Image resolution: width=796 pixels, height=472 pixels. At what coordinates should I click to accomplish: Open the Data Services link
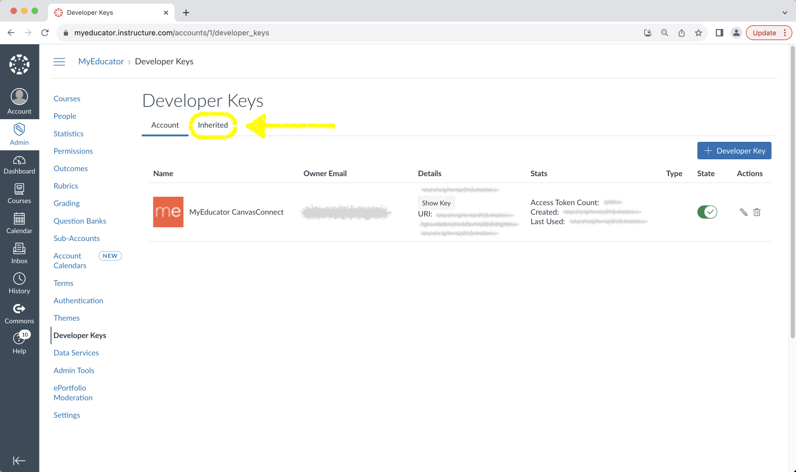[76, 353]
